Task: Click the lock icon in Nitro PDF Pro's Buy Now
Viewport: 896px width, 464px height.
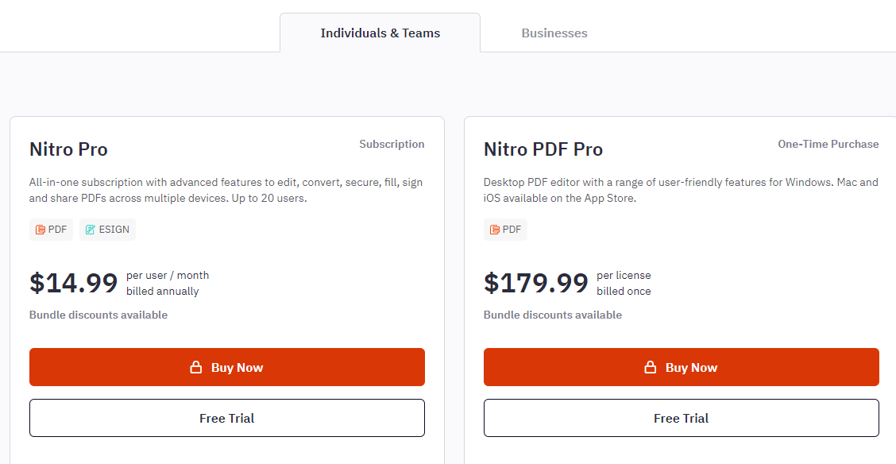Action: click(x=650, y=366)
